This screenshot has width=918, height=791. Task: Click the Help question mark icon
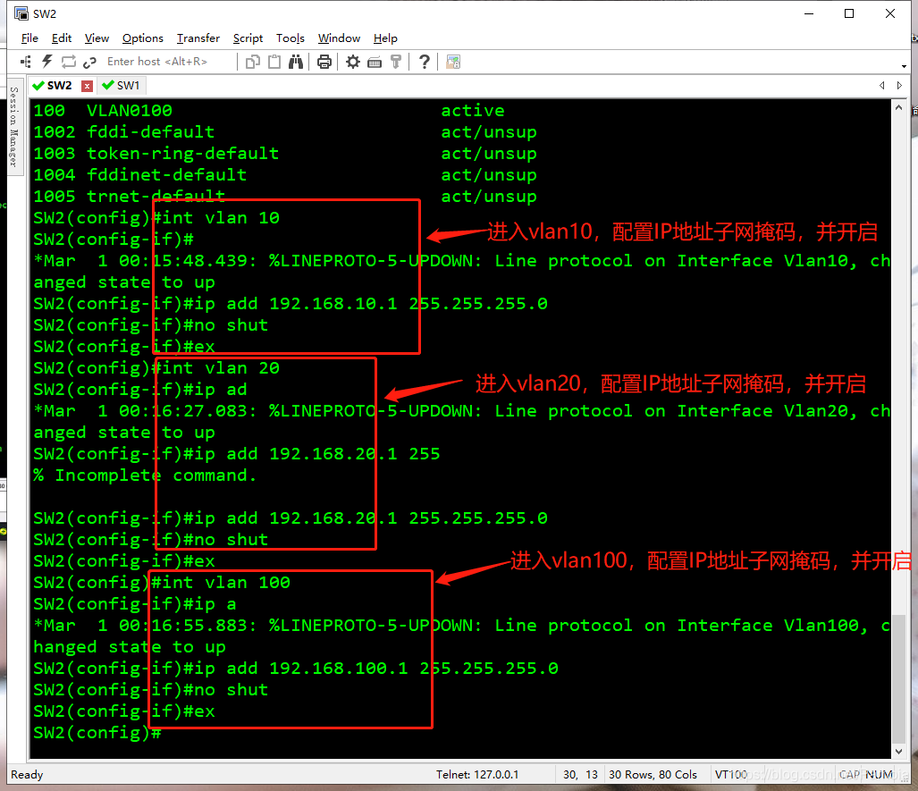pos(425,62)
